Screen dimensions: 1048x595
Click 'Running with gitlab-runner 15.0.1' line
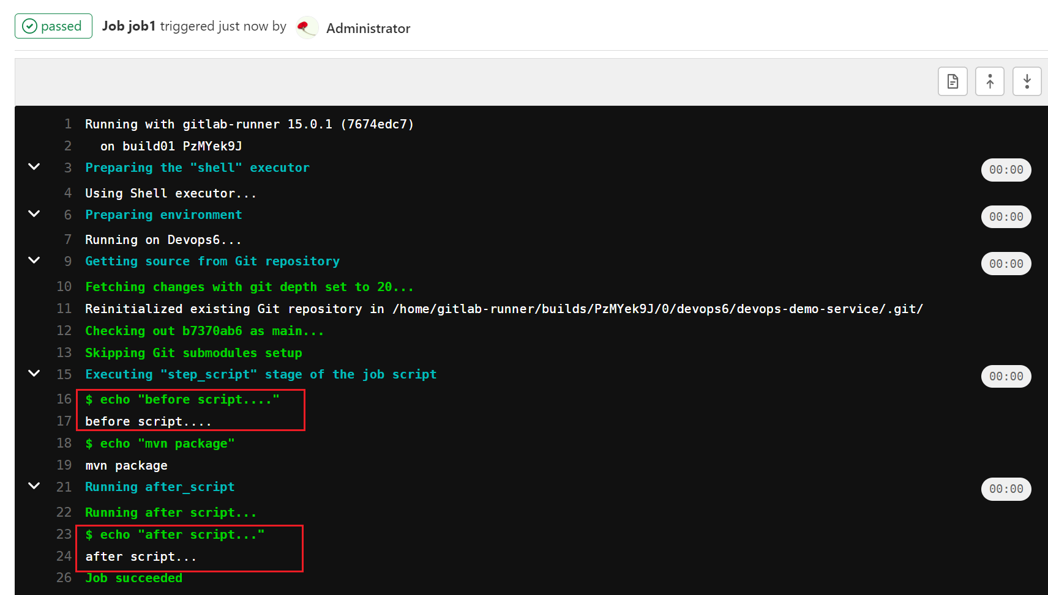[x=250, y=124]
